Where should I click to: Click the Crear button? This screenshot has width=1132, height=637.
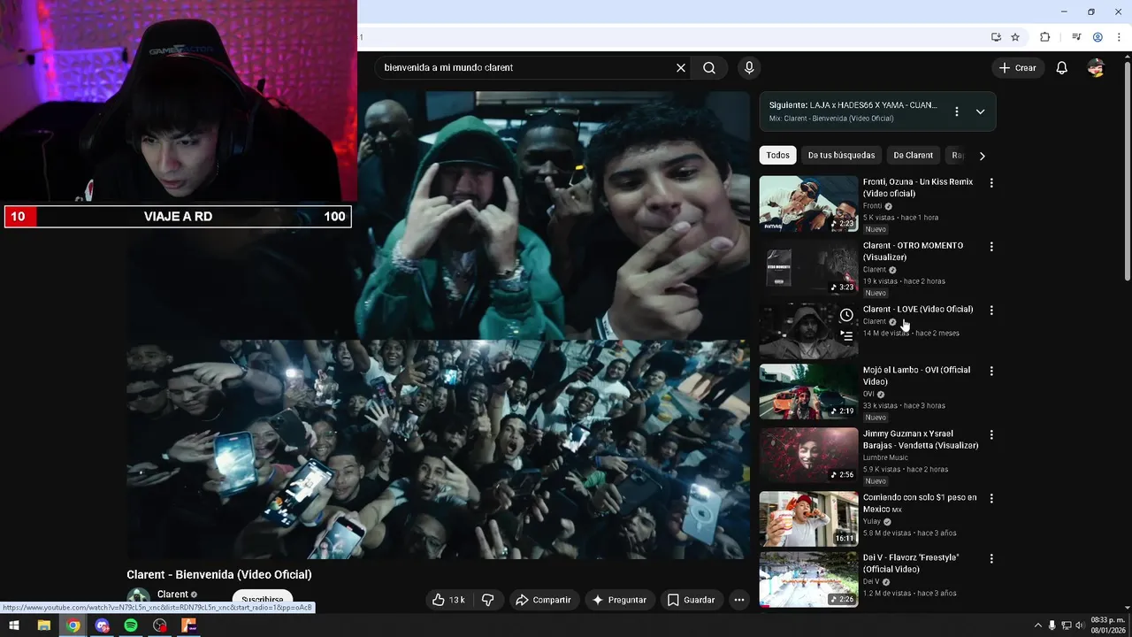point(1017,68)
